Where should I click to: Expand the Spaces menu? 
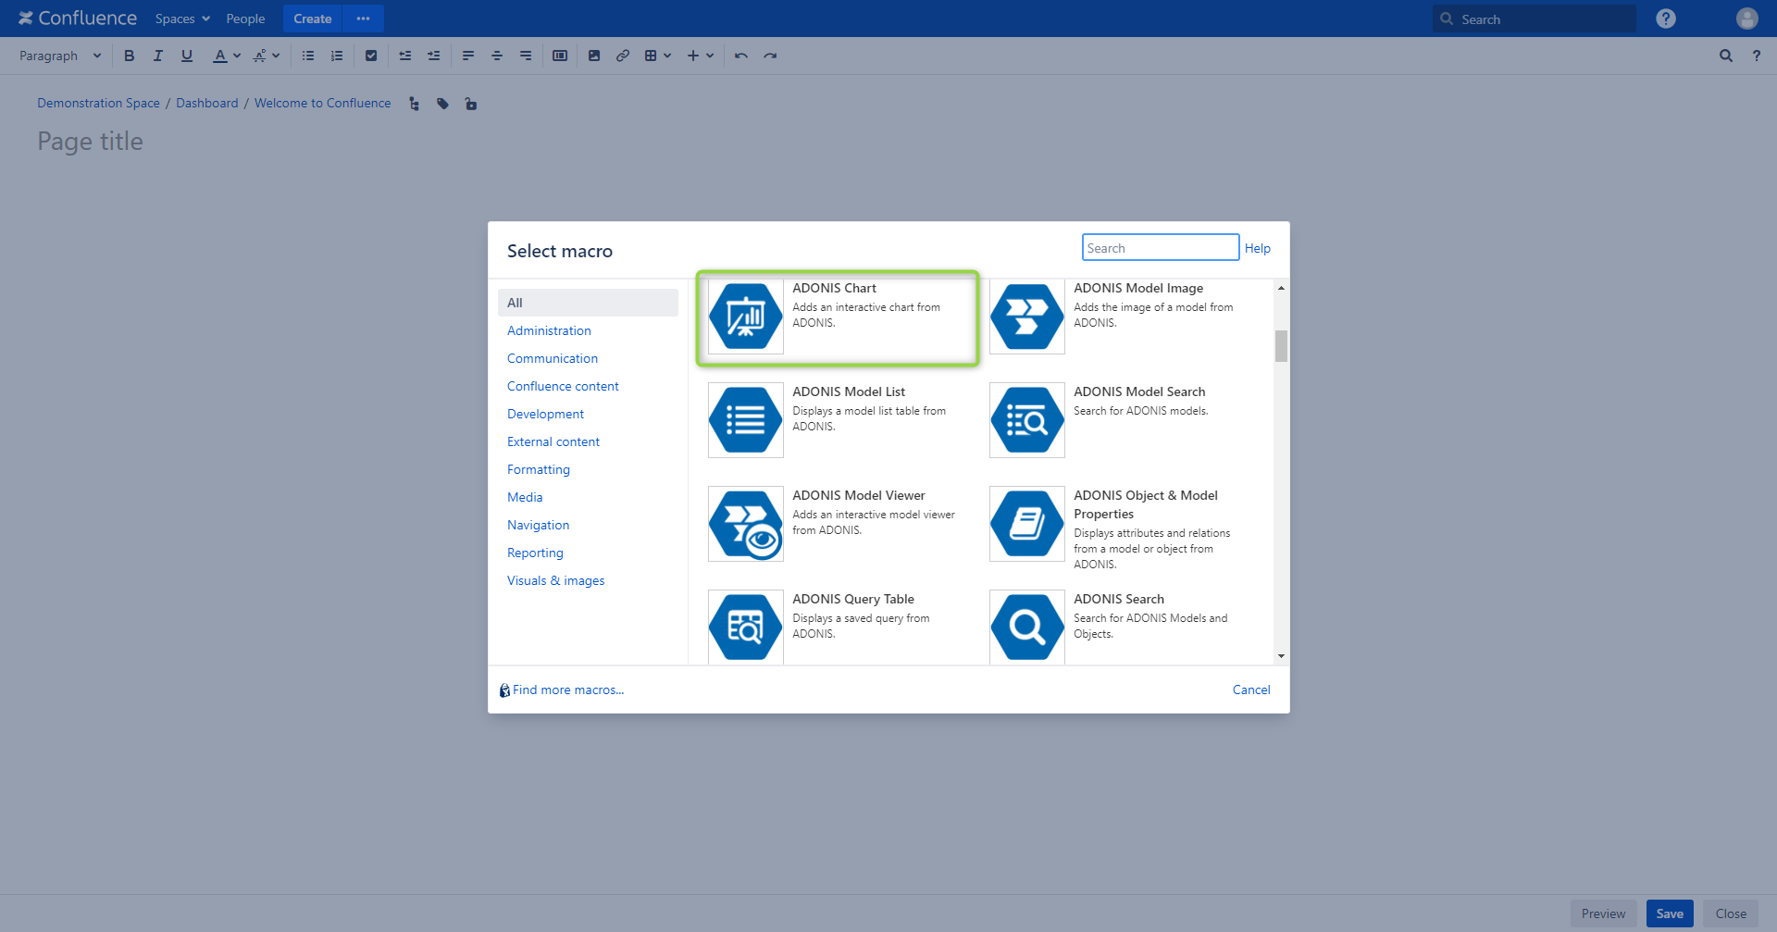[182, 19]
